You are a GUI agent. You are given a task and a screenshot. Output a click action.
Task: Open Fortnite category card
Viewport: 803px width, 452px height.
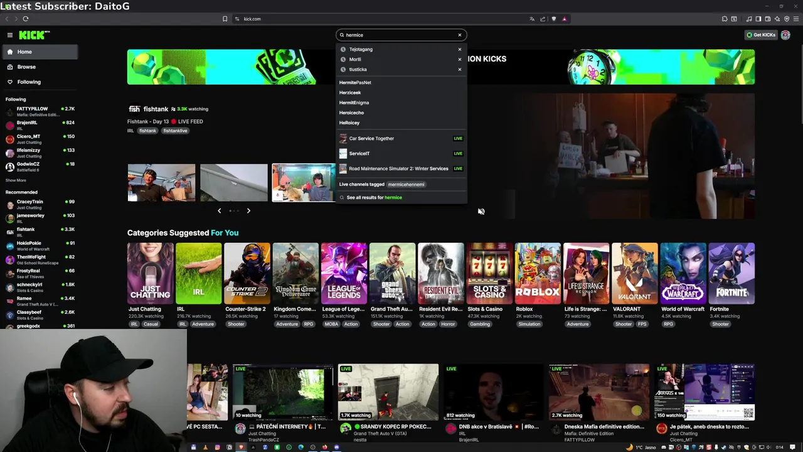click(x=731, y=273)
